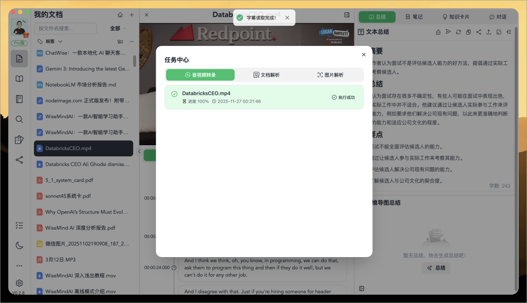Open the 对话 tab
The height and width of the screenshot is (303, 527).
[x=498, y=17]
